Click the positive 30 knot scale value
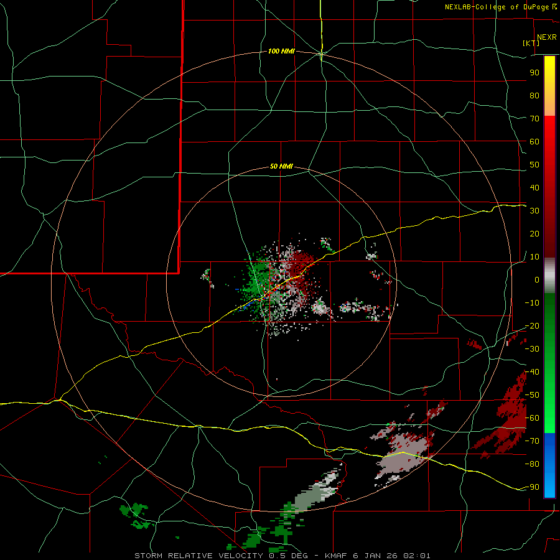The height and width of the screenshot is (560, 560). 534,211
